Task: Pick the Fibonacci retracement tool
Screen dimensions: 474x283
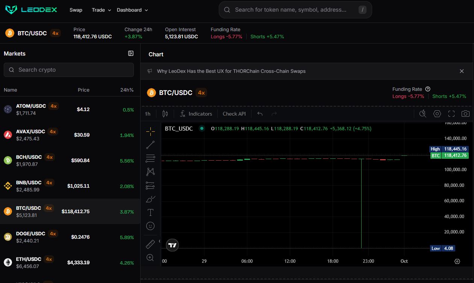Action: (150, 158)
